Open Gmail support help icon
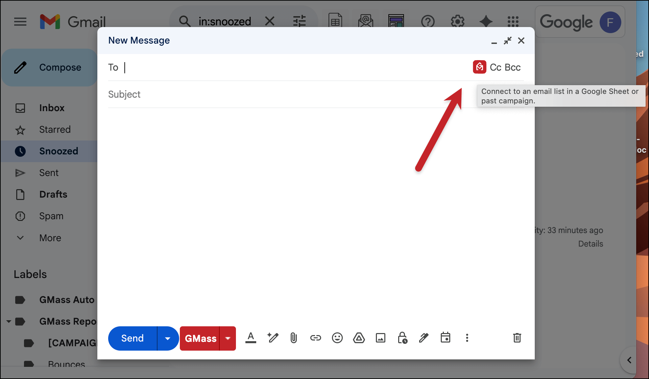 [428, 22]
